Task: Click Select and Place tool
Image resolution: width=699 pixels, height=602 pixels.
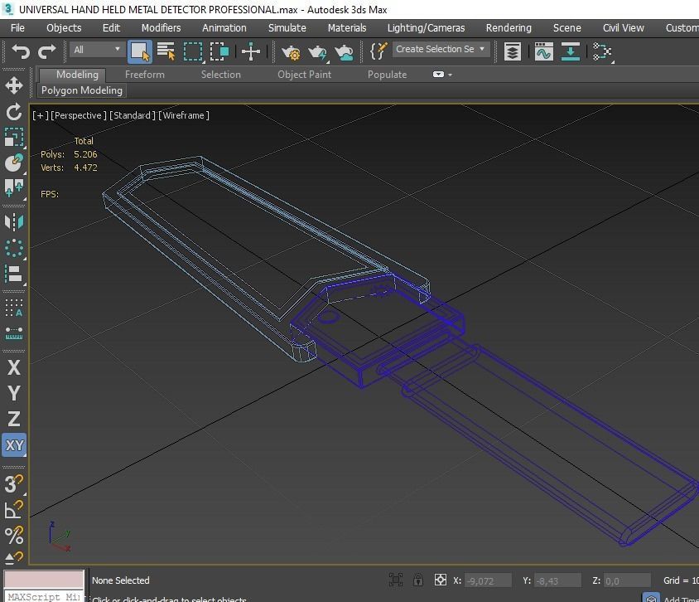Action: click(x=14, y=163)
